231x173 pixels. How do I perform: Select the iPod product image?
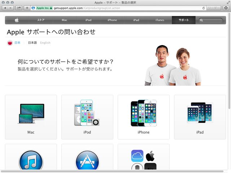click(87, 113)
